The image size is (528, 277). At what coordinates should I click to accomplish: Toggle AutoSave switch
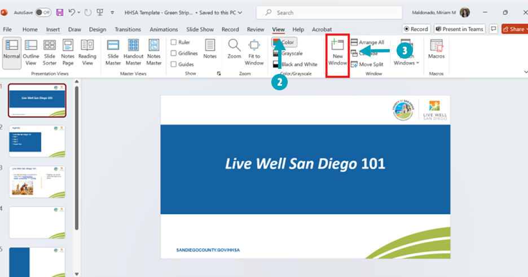[43, 12]
